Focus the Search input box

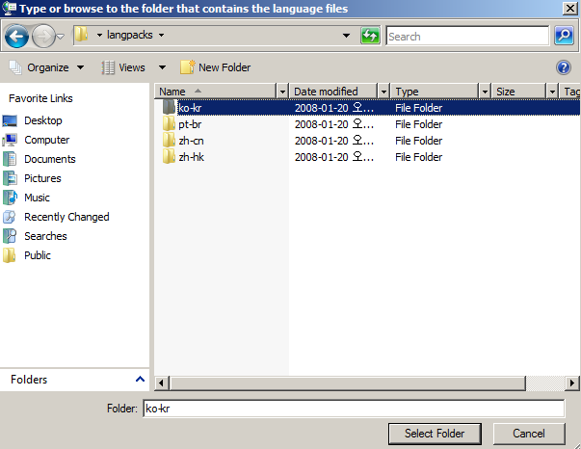pos(467,36)
